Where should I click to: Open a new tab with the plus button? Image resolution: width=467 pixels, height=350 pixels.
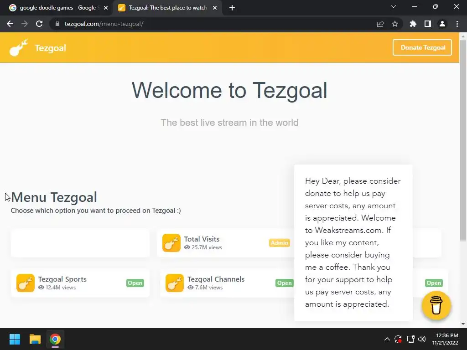click(232, 8)
